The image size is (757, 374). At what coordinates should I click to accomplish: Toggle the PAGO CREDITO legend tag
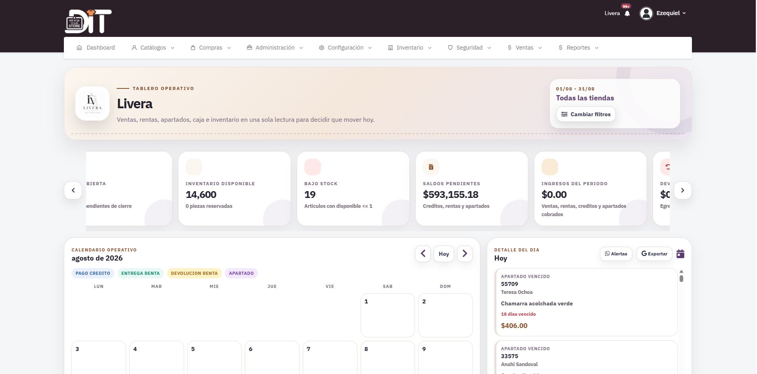coord(93,273)
